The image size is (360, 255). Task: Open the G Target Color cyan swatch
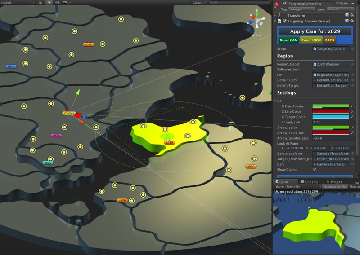(331, 117)
